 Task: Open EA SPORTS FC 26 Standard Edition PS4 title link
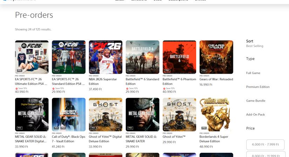pos(68,82)
